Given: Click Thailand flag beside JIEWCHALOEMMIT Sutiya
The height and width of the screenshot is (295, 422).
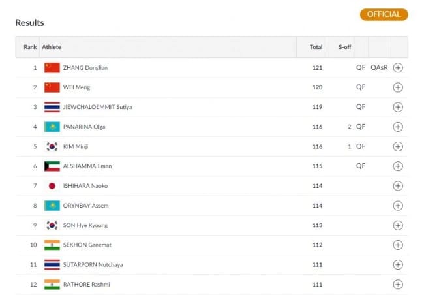Looking at the screenshot, I should click(x=52, y=107).
